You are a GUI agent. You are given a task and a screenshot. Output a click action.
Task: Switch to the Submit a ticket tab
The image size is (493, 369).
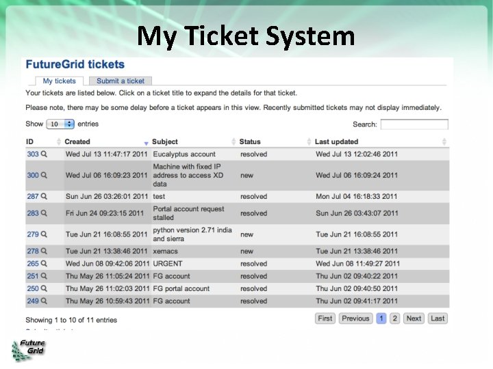coord(121,81)
